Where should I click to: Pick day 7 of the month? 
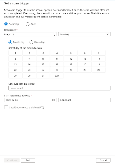pos(99,53)
